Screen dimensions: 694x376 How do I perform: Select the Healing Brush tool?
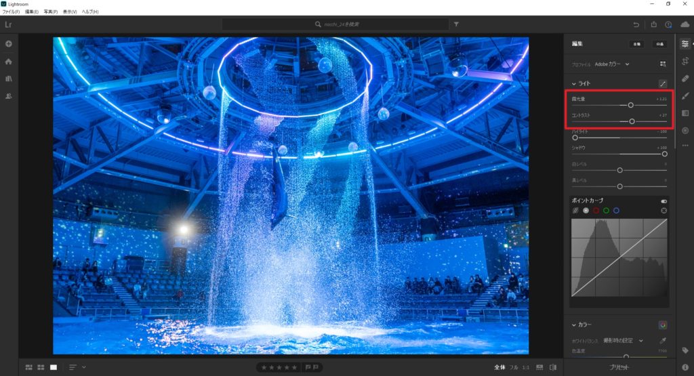coord(685,78)
